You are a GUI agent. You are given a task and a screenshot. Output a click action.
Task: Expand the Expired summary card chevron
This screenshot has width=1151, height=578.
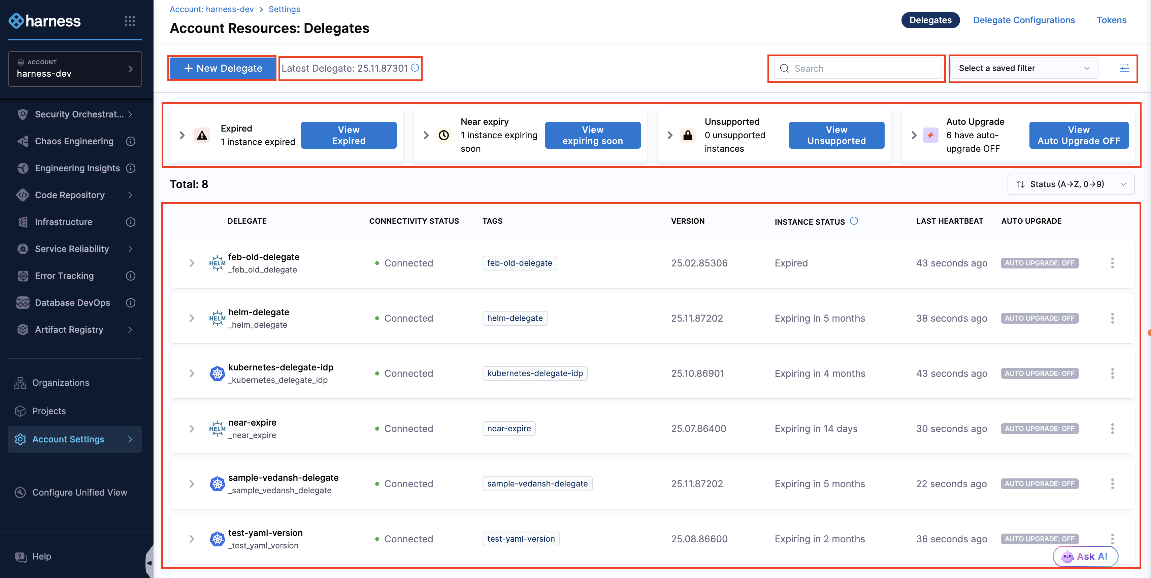point(182,135)
